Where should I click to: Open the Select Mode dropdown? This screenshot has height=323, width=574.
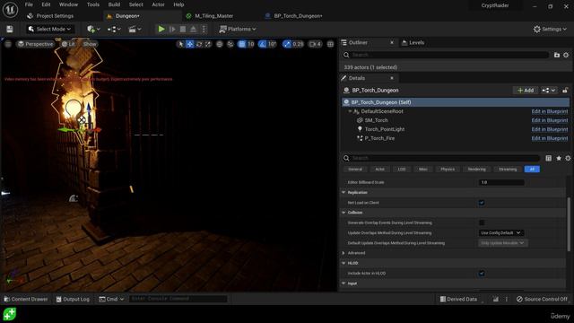click(x=50, y=29)
